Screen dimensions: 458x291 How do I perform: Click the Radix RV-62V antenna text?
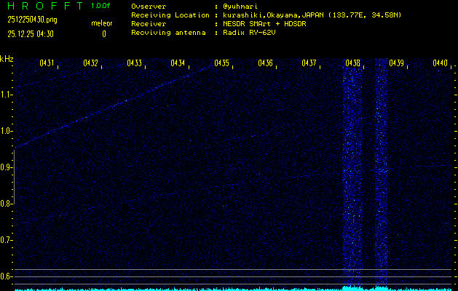pyautogui.click(x=253, y=33)
